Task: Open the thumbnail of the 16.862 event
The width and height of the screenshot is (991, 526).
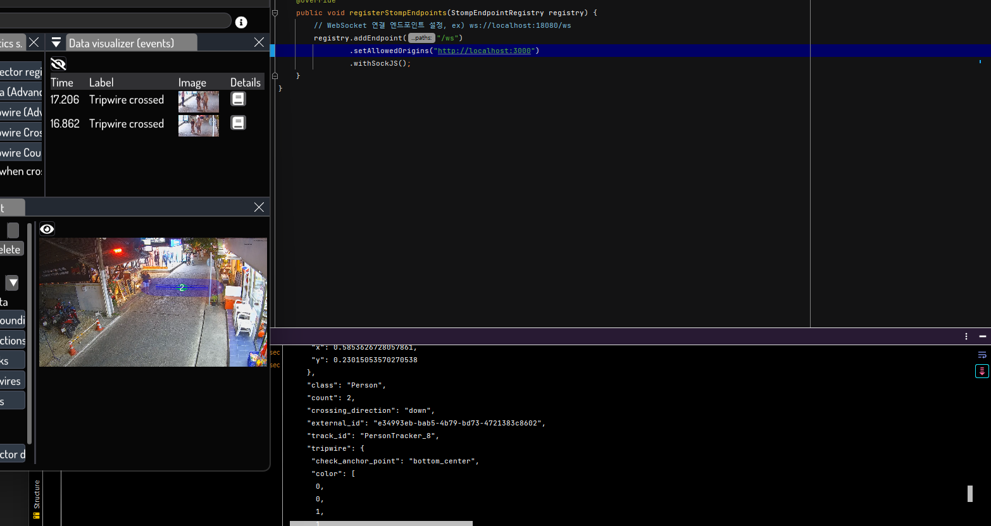Action: pos(199,125)
